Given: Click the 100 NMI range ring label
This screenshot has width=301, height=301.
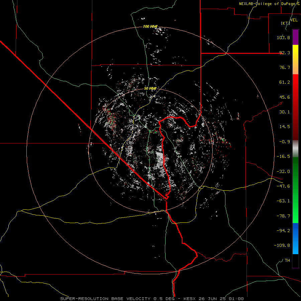Looking at the screenshot, I should pyautogui.click(x=150, y=26).
